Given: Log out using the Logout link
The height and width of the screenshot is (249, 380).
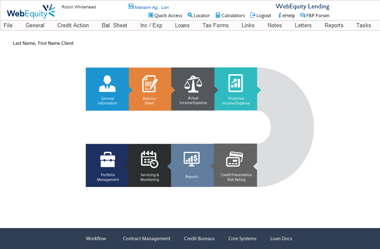Looking at the screenshot, I should click(261, 16).
